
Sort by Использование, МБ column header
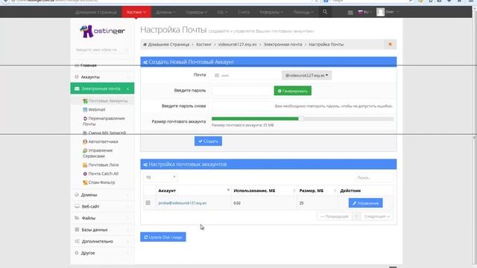tap(264, 191)
